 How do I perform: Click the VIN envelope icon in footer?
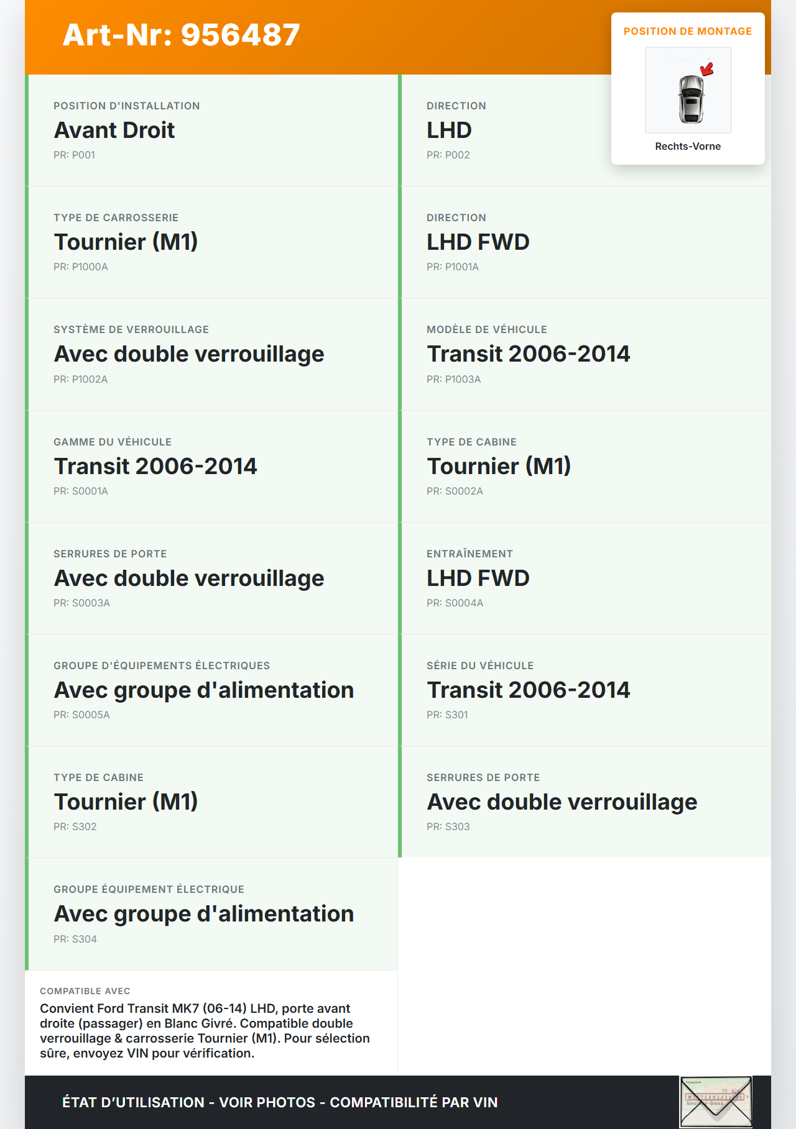[x=715, y=1102]
